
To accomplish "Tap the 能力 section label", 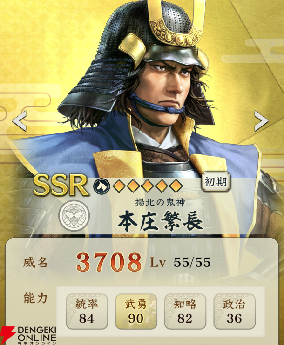I will coord(35,299).
